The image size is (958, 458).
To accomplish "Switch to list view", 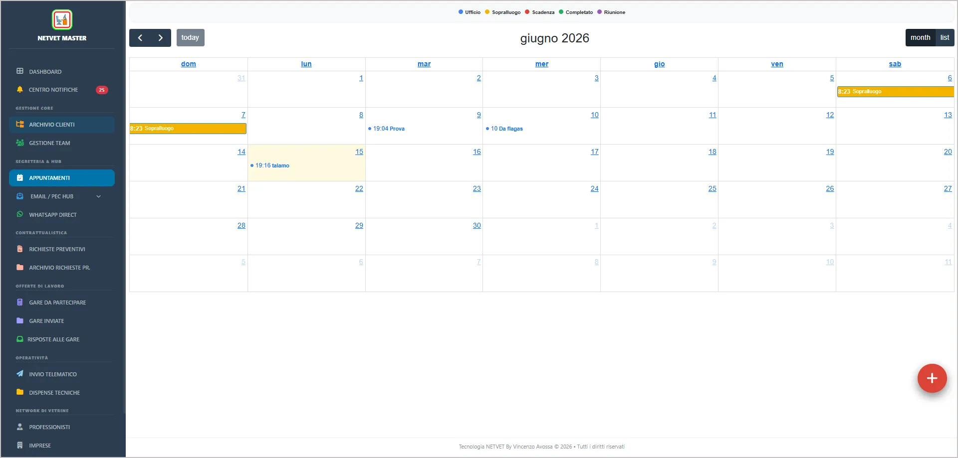I will [945, 38].
